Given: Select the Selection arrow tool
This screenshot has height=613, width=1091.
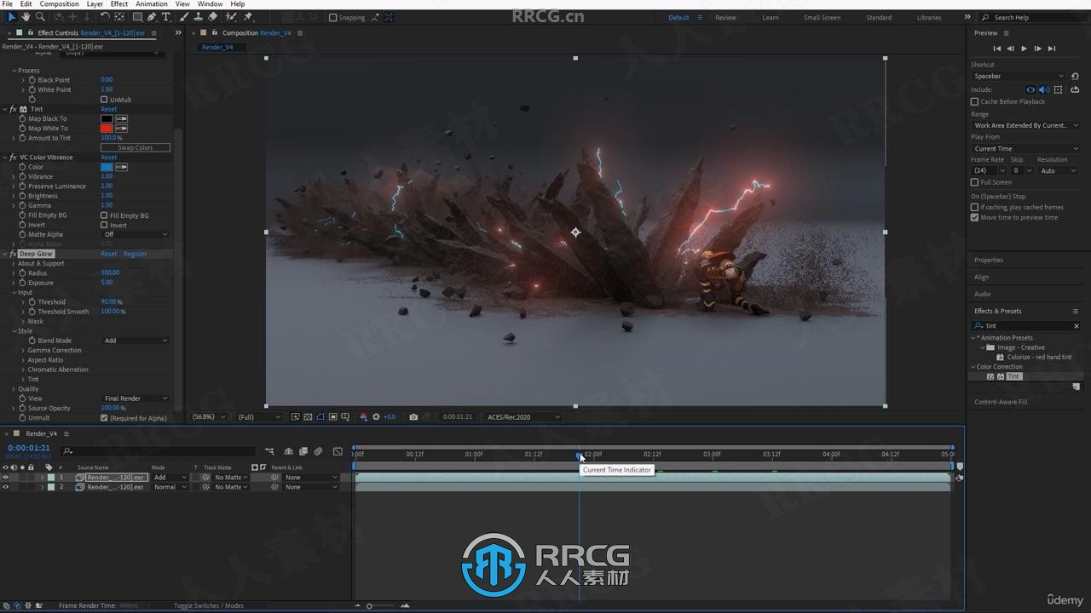Looking at the screenshot, I should tap(11, 17).
